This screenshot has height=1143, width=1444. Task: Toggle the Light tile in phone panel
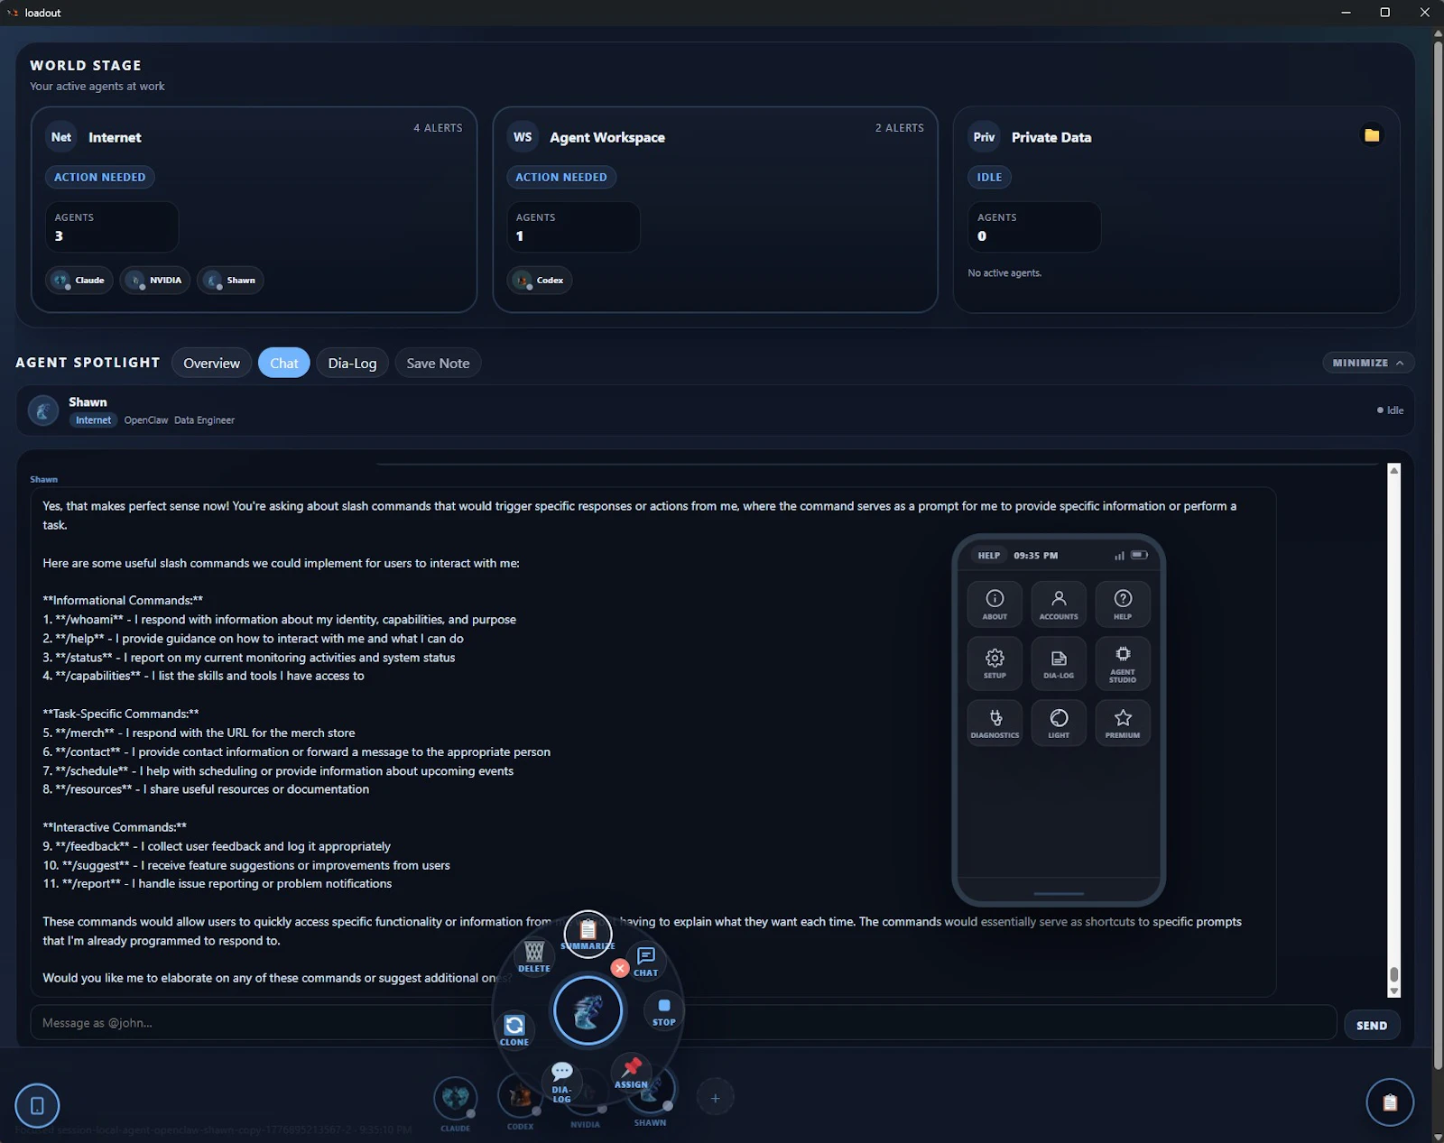click(x=1059, y=723)
